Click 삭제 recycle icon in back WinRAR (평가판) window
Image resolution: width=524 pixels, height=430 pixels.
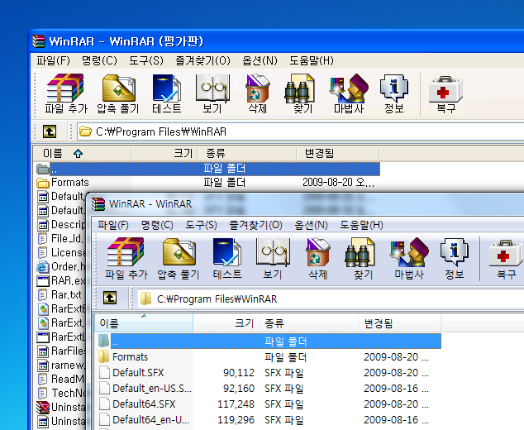[257, 88]
